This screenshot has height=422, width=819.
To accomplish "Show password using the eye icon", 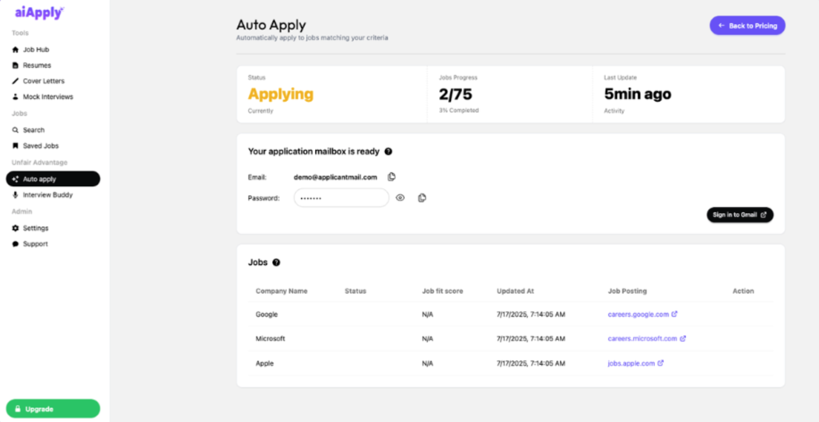I will point(400,198).
